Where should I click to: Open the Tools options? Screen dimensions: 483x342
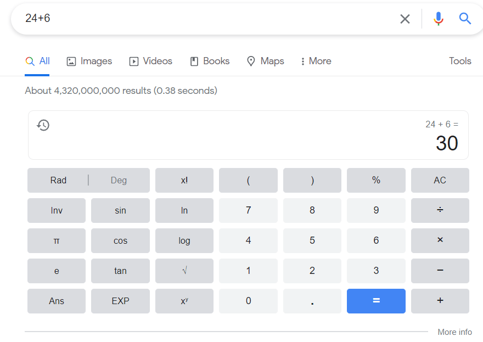click(460, 61)
